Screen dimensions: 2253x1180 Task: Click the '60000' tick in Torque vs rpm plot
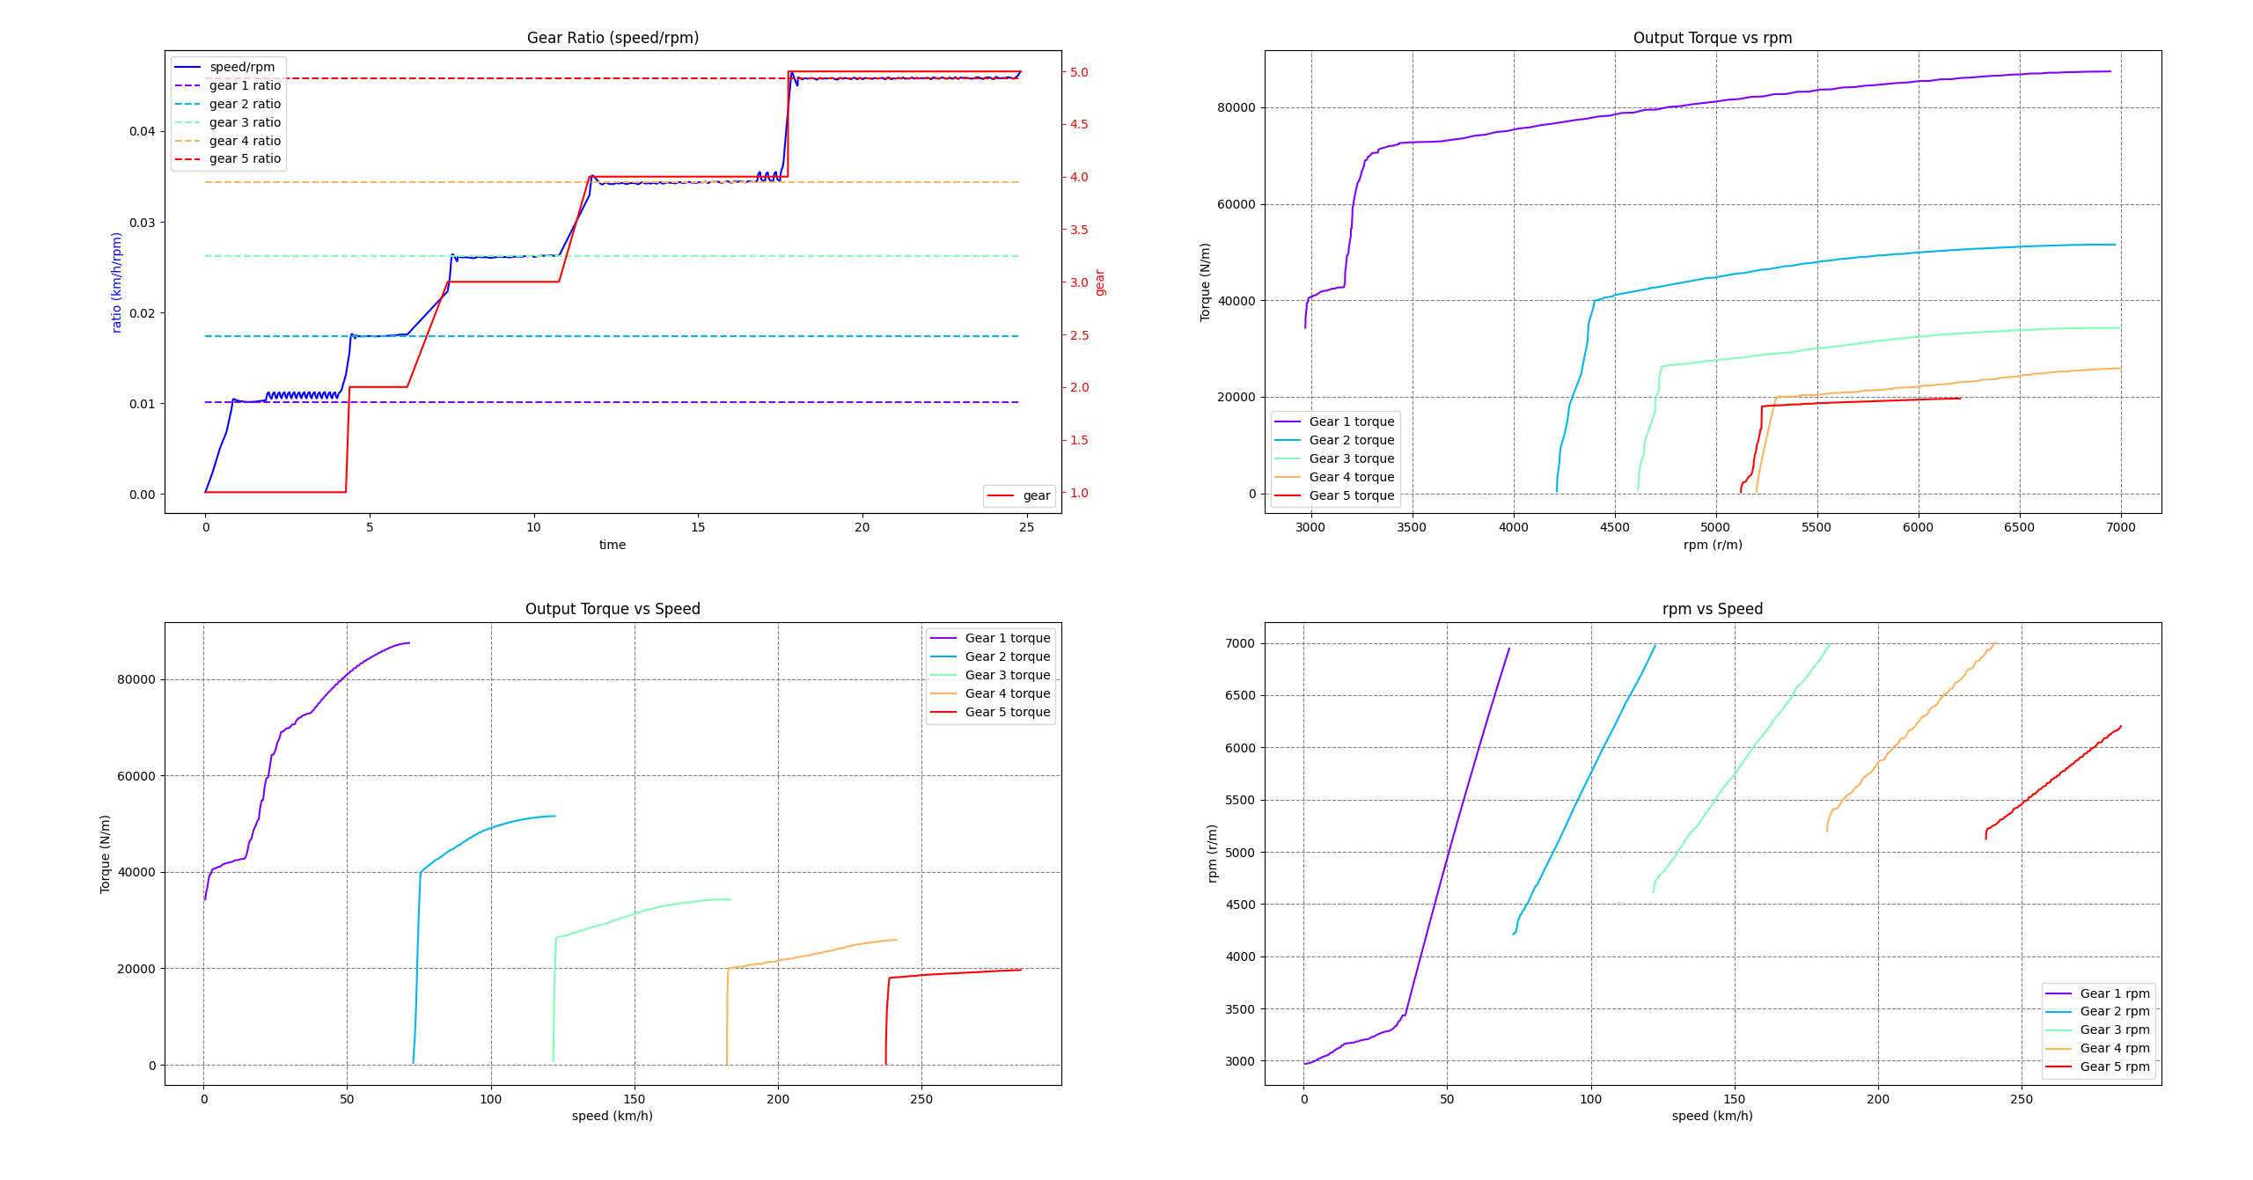tap(1237, 204)
